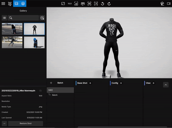Undo the last action

click(102, 4)
